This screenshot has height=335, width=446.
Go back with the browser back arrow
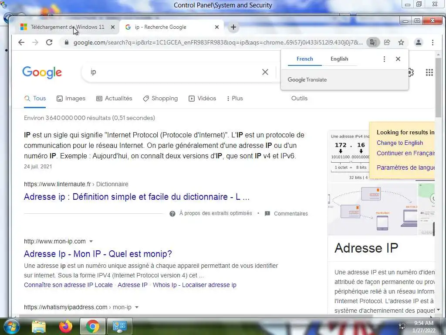point(21,42)
